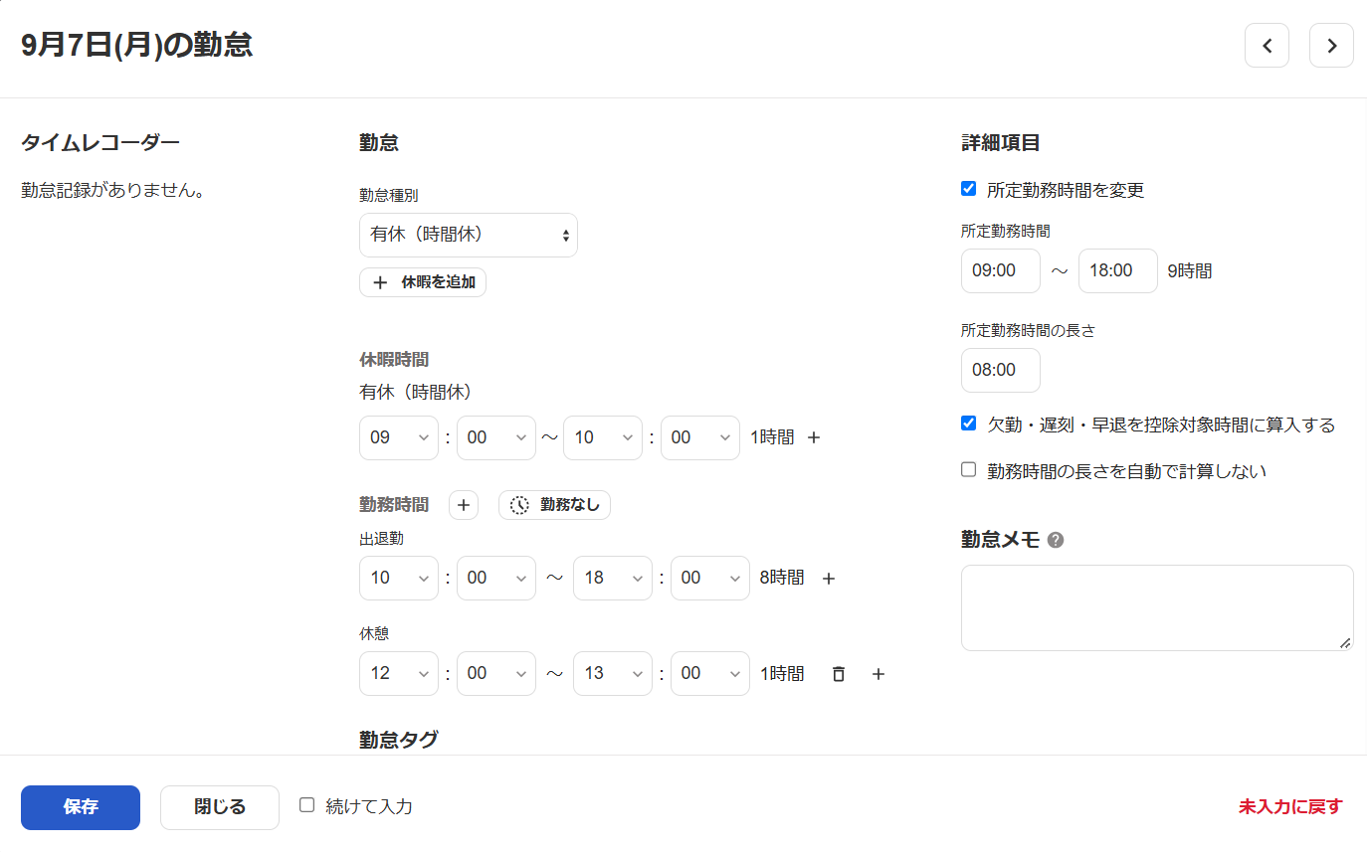Uncheck 欠勤・遅刻・早退を控除対象時間に算入する
The image size is (1367, 852).
click(x=968, y=424)
